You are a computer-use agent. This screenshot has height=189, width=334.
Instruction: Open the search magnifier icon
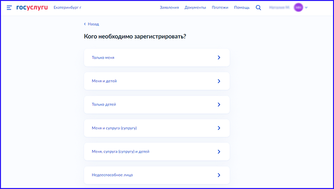click(259, 8)
